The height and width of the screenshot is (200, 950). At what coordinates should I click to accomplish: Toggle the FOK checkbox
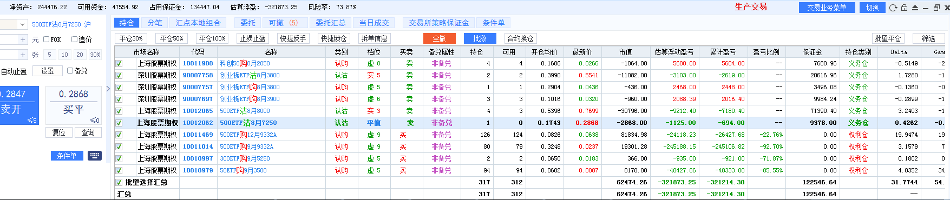(46, 39)
